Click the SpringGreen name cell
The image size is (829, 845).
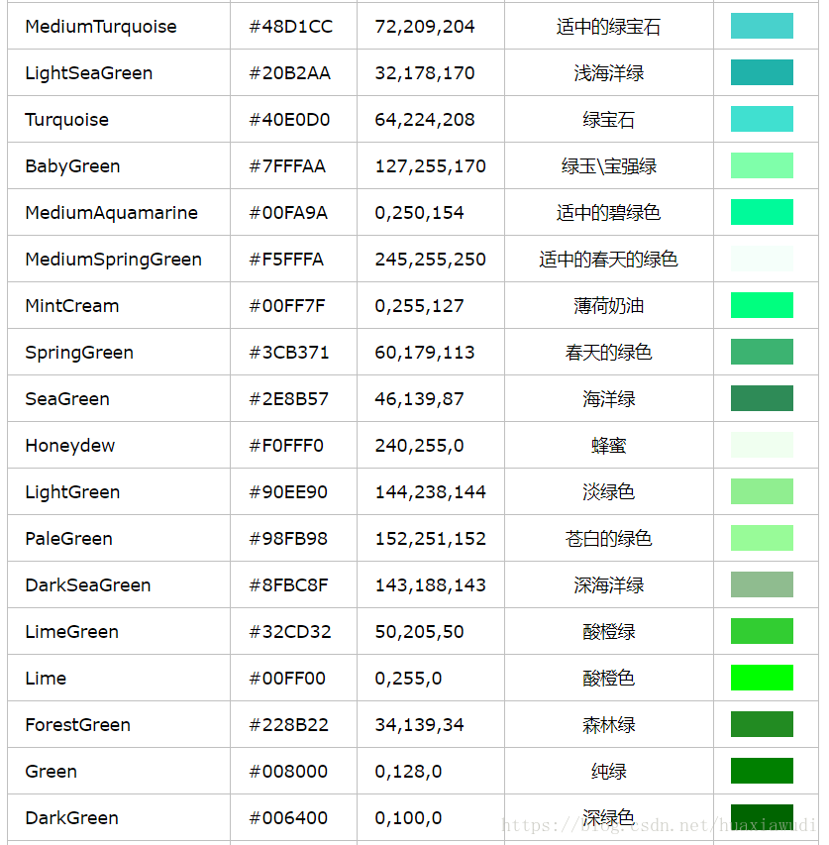coord(119,352)
